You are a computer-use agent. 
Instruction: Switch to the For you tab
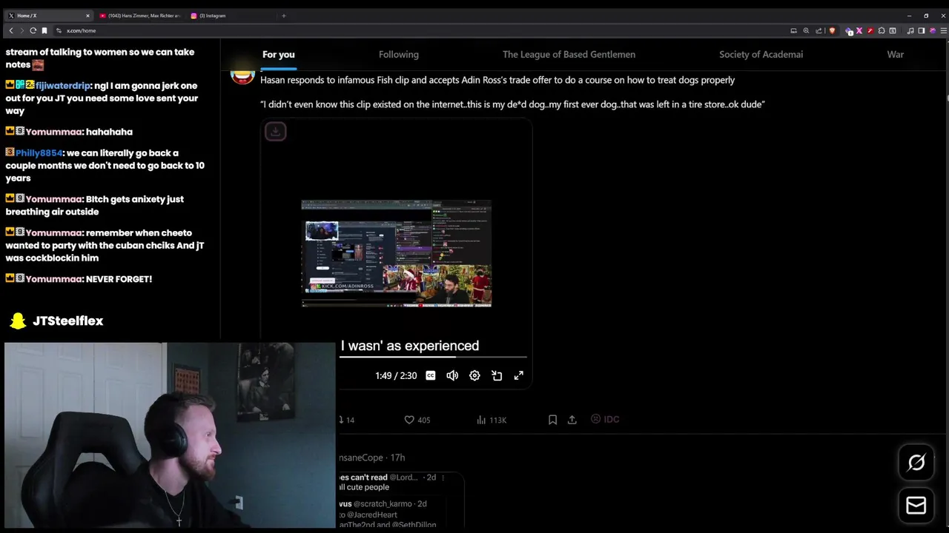click(x=279, y=54)
